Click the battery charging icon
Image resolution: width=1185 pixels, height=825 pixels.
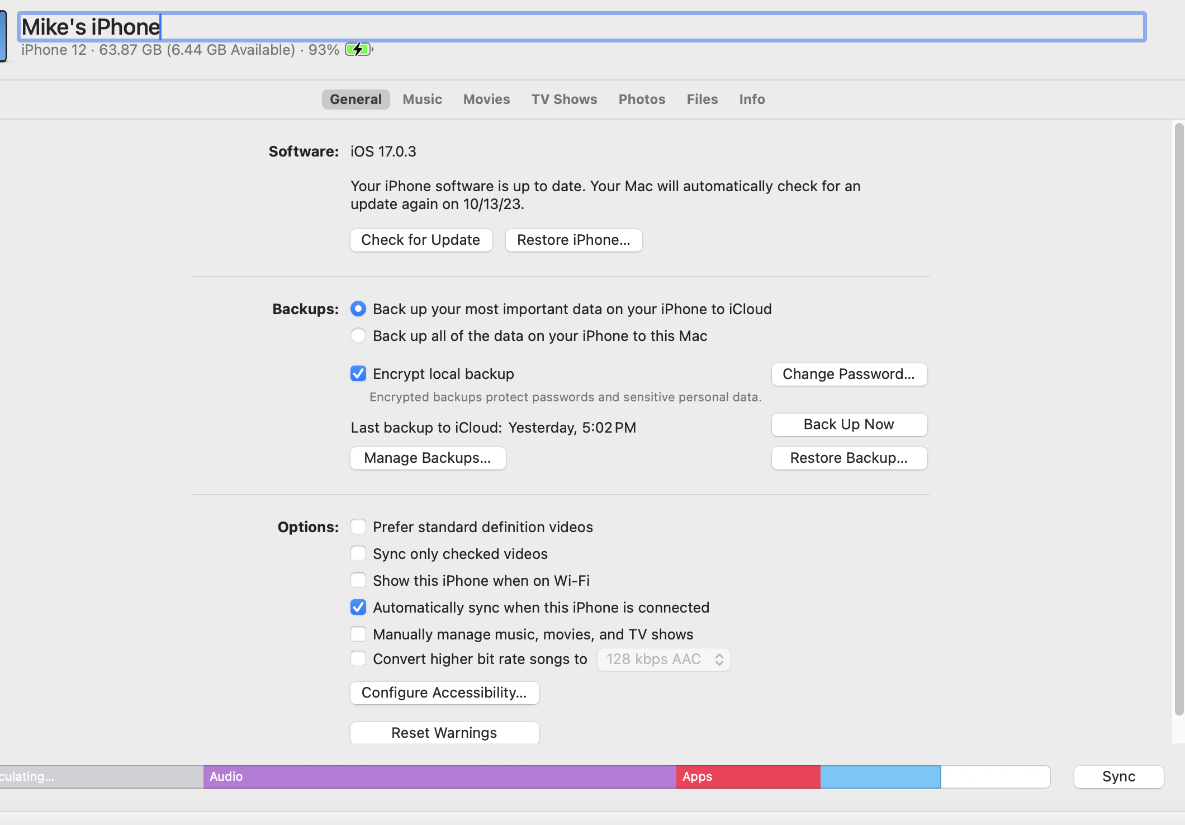point(358,50)
